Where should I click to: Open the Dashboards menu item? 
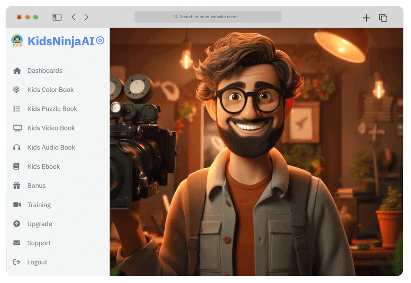tap(45, 71)
